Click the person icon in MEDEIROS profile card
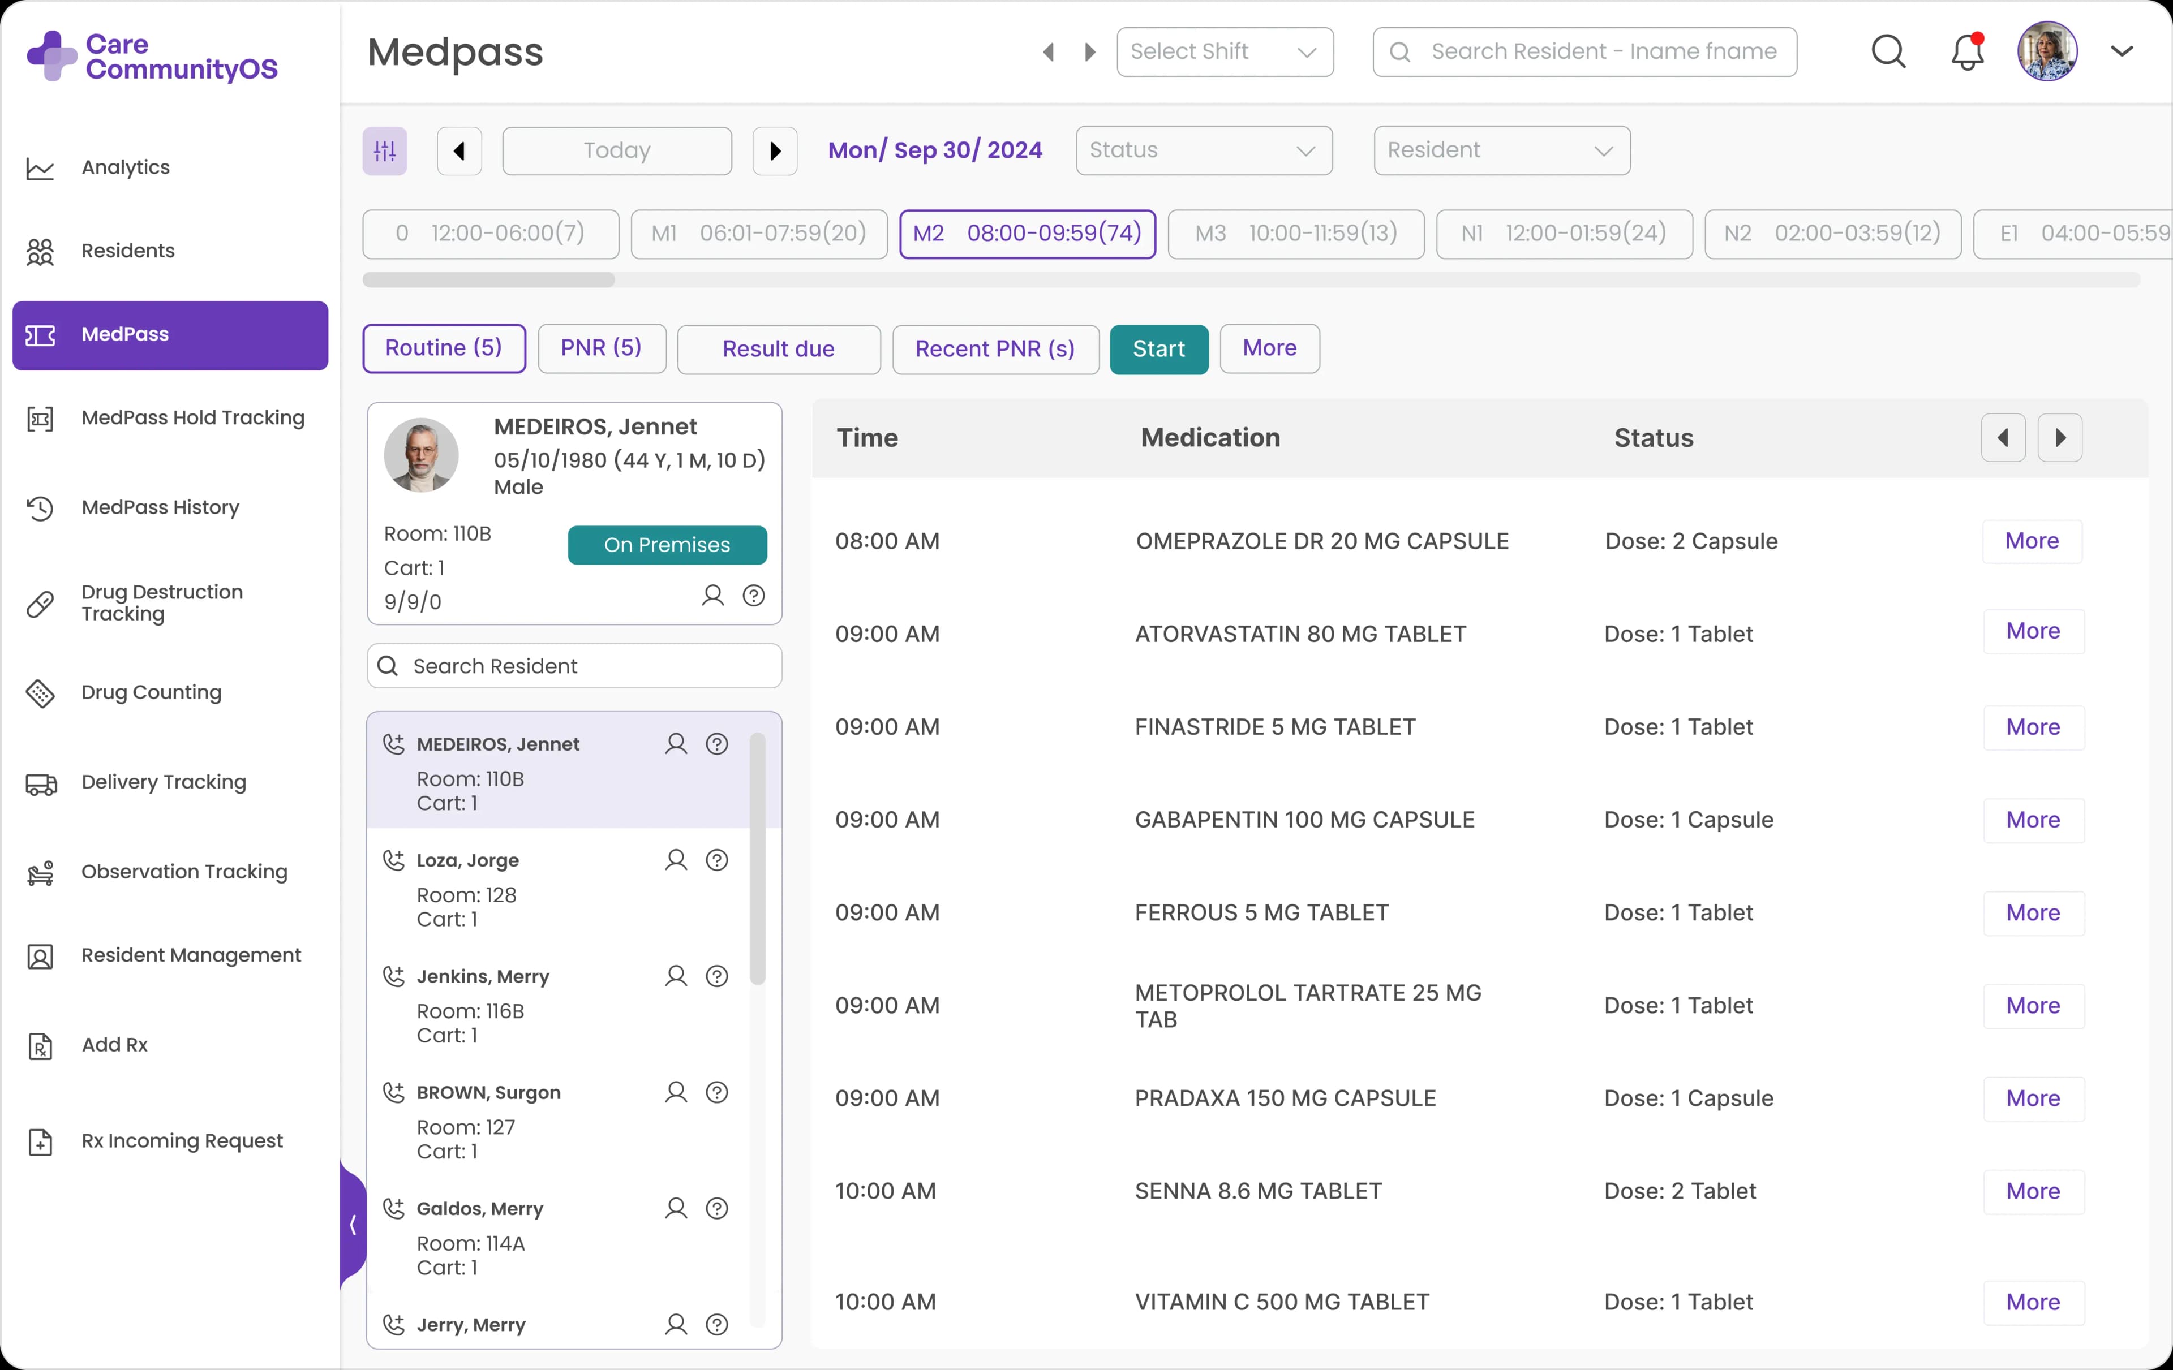2173x1370 pixels. (x=712, y=595)
